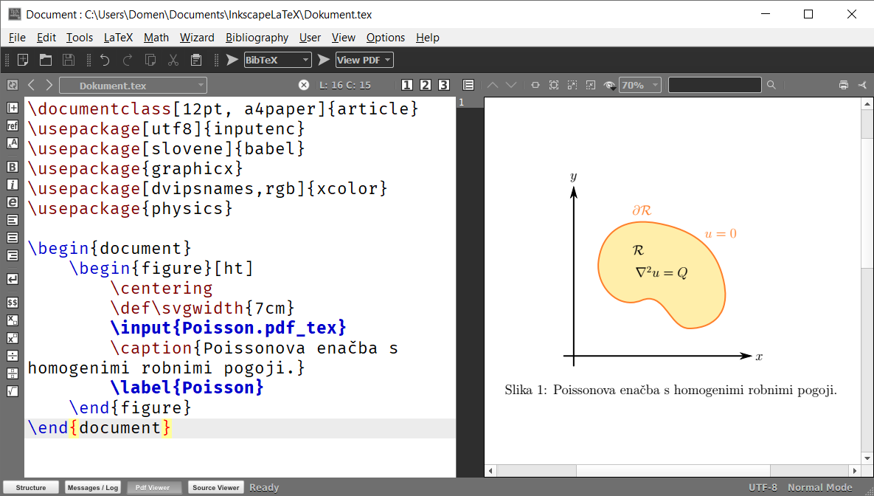Viewport: 874px width, 496px height.
Task: Jump to bookmark 1 button
Action: (407, 85)
